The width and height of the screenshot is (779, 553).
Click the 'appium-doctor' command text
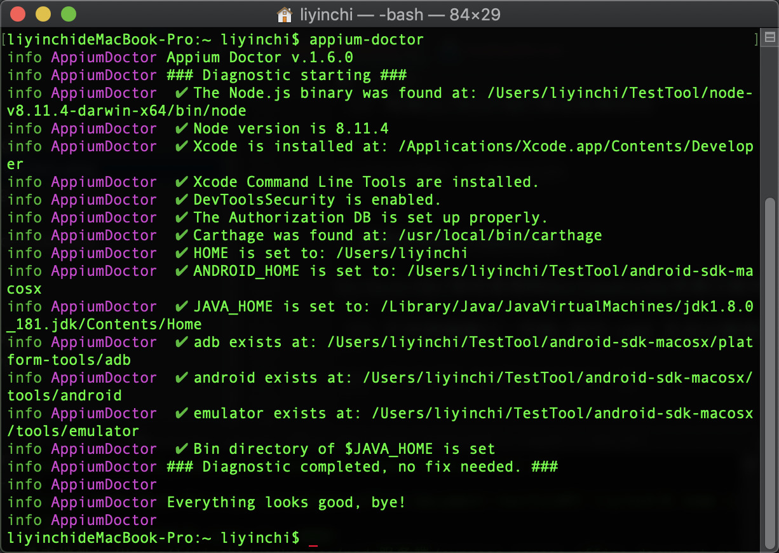click(367, 39)
